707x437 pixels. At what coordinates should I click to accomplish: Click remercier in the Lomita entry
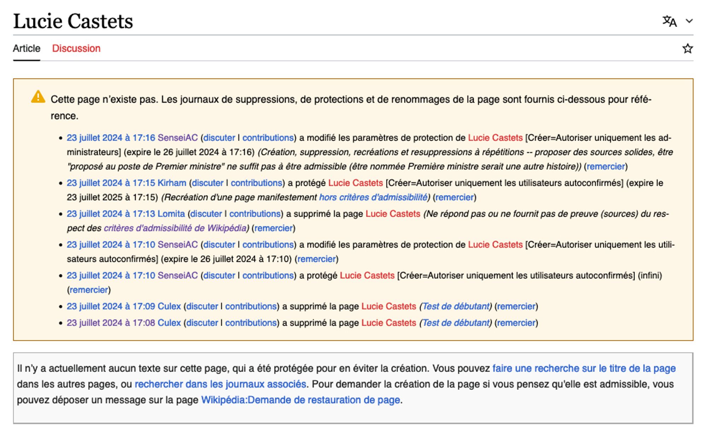coord(274,228)
